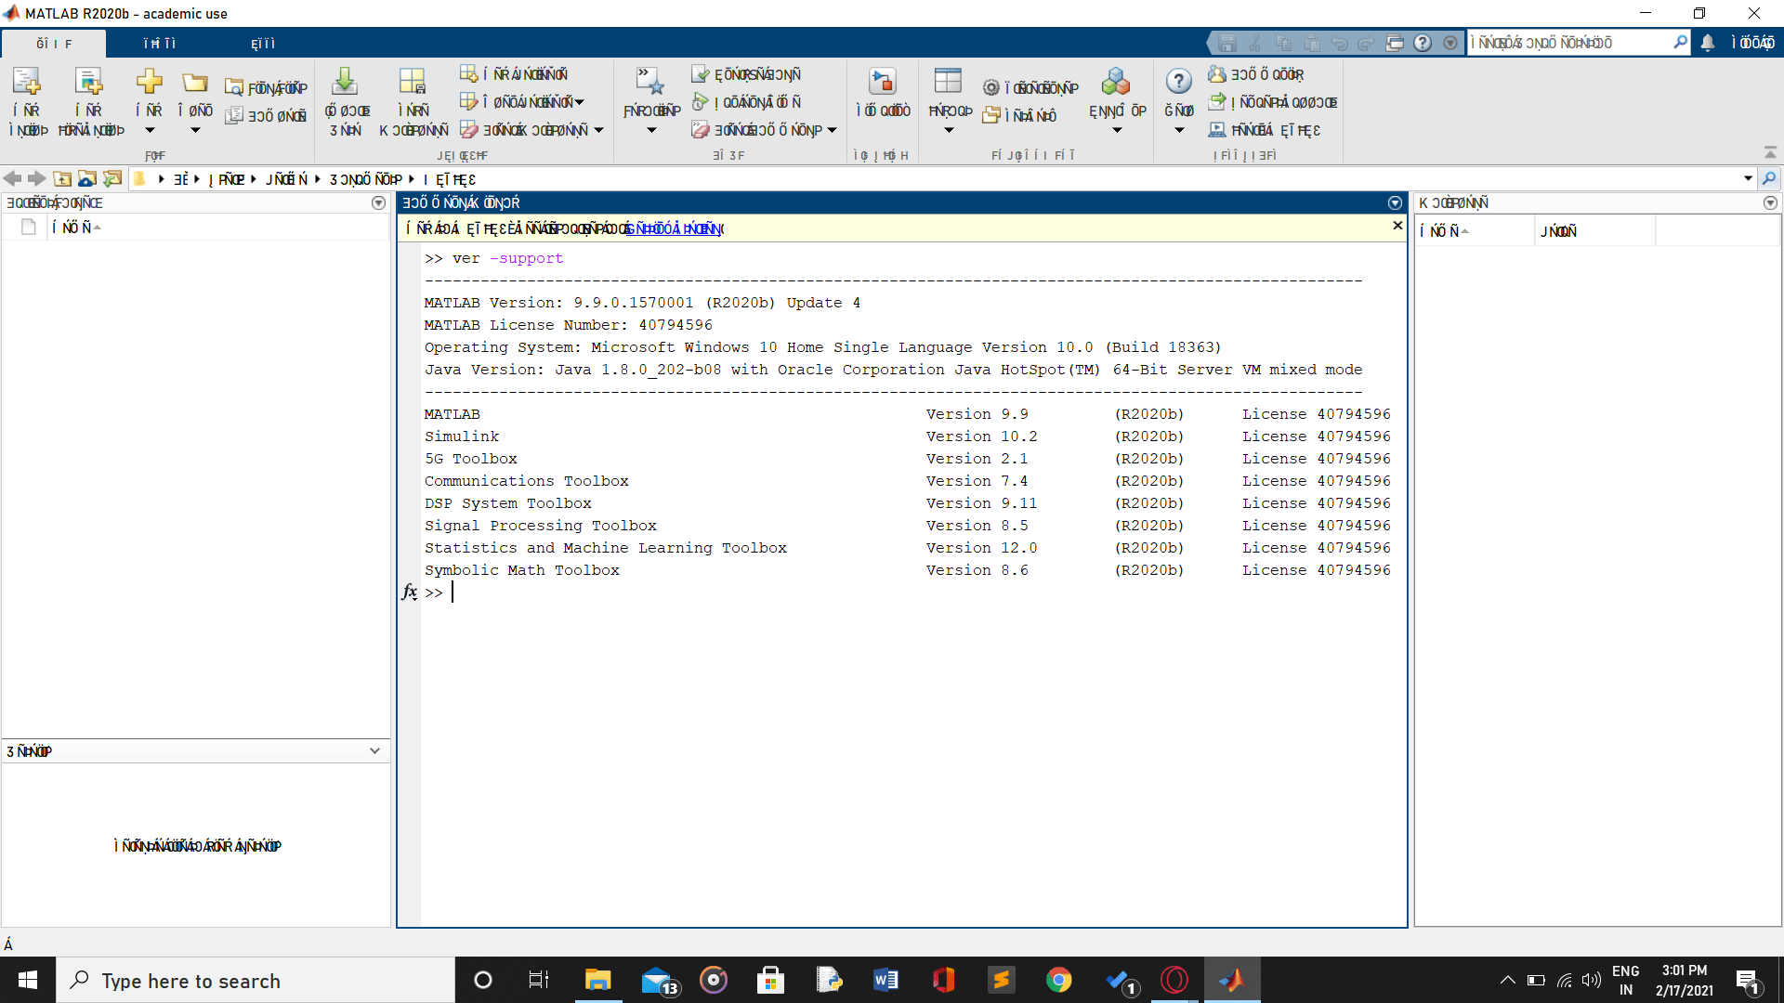The image size is (1784, 1003).
Task: Click the Getting Started link in banner
Action: (673, 228)
